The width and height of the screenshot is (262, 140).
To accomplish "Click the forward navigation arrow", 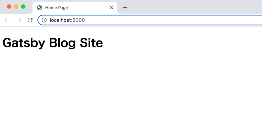I will click(x=19, y=20).
